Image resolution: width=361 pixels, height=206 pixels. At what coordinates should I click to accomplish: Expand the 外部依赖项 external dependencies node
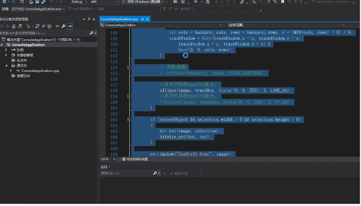click(6, 55)
